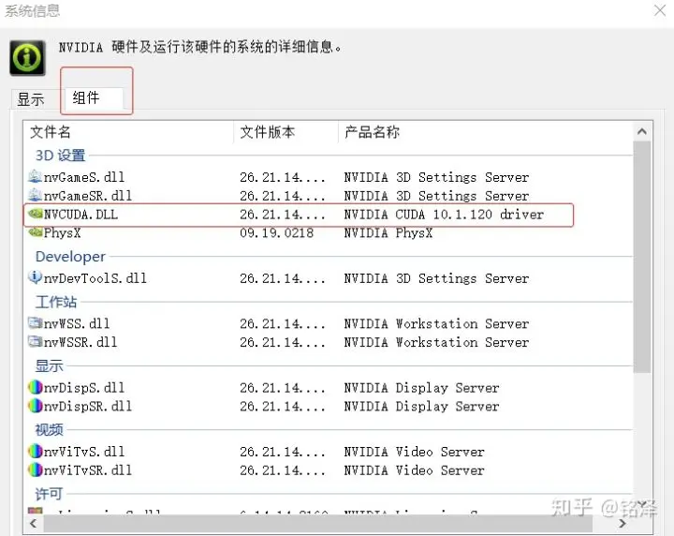Select the nvWSS.dll file name

click(x=77, y=323)
